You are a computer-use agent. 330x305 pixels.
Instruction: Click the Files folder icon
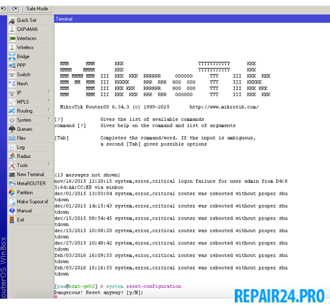point(12,138)
